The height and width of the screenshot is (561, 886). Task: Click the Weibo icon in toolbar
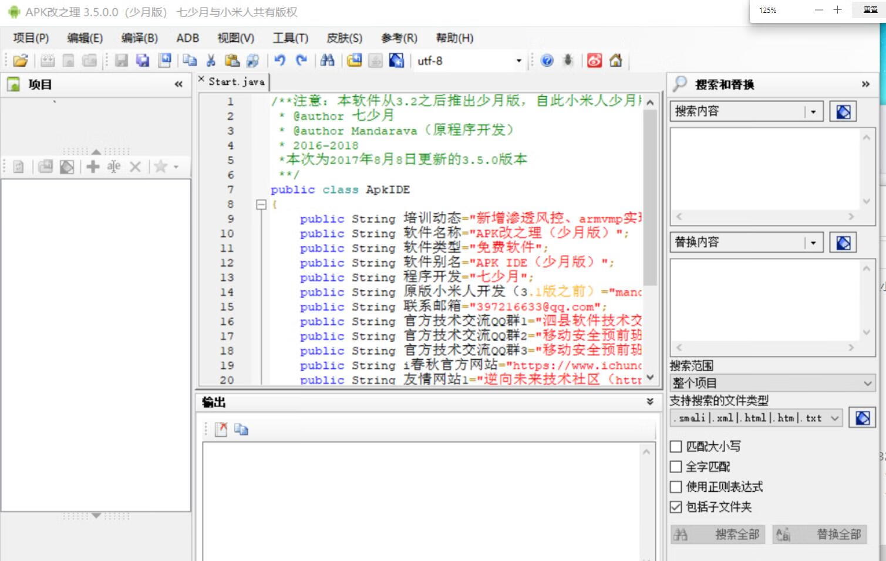pos(594,60)
